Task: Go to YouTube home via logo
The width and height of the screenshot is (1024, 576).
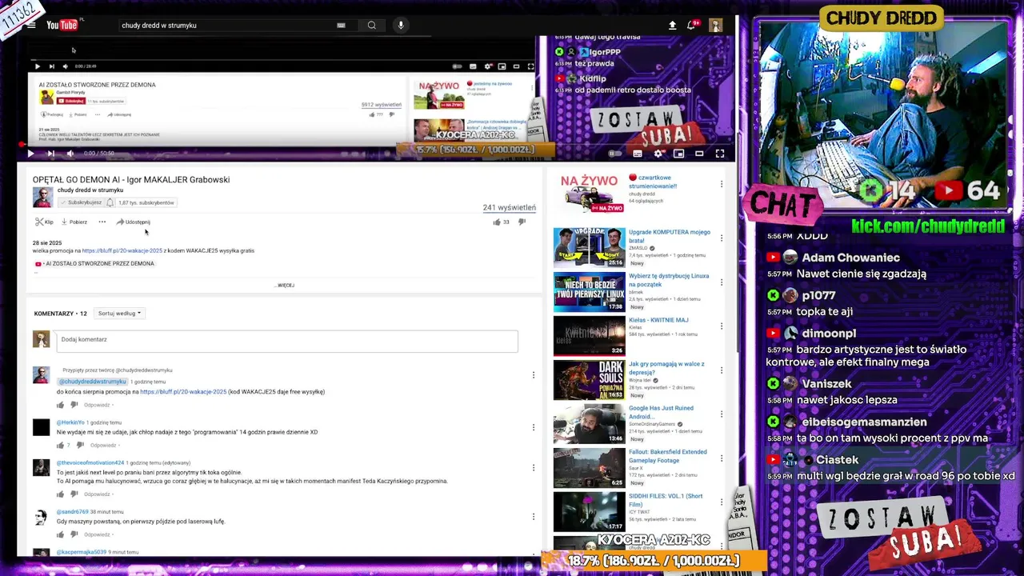Action: 62,25
